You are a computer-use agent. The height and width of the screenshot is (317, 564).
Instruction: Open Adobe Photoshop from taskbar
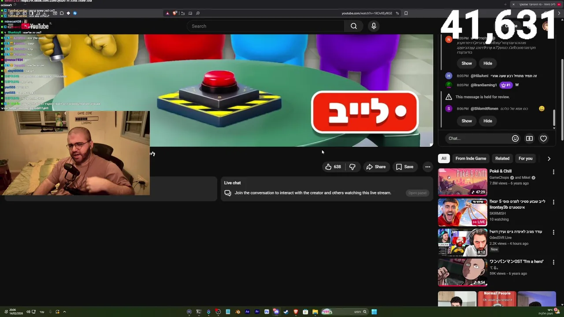click(267, 312)
